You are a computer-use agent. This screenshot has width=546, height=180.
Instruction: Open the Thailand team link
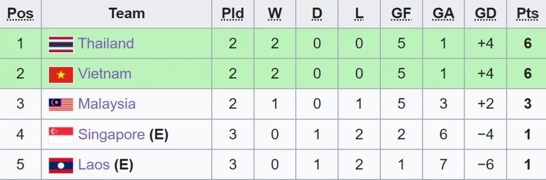pos(106,44)
